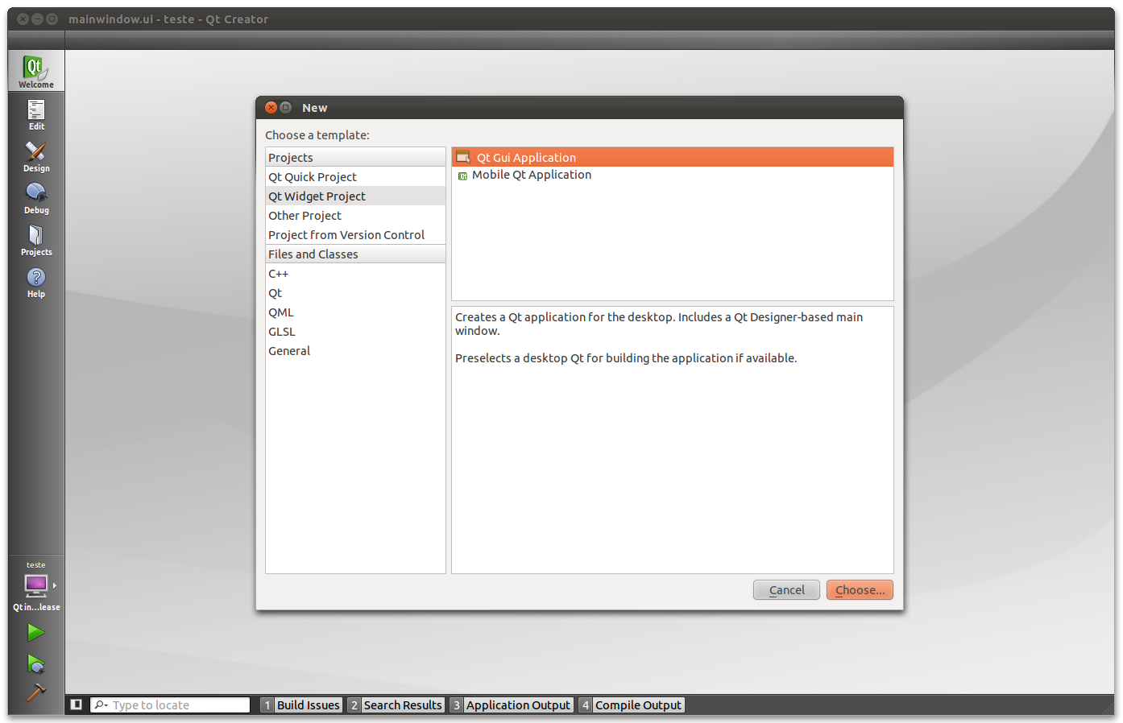The image size is (1123, 723).
Task: Open Projects mode
Action: pos(36,240)
